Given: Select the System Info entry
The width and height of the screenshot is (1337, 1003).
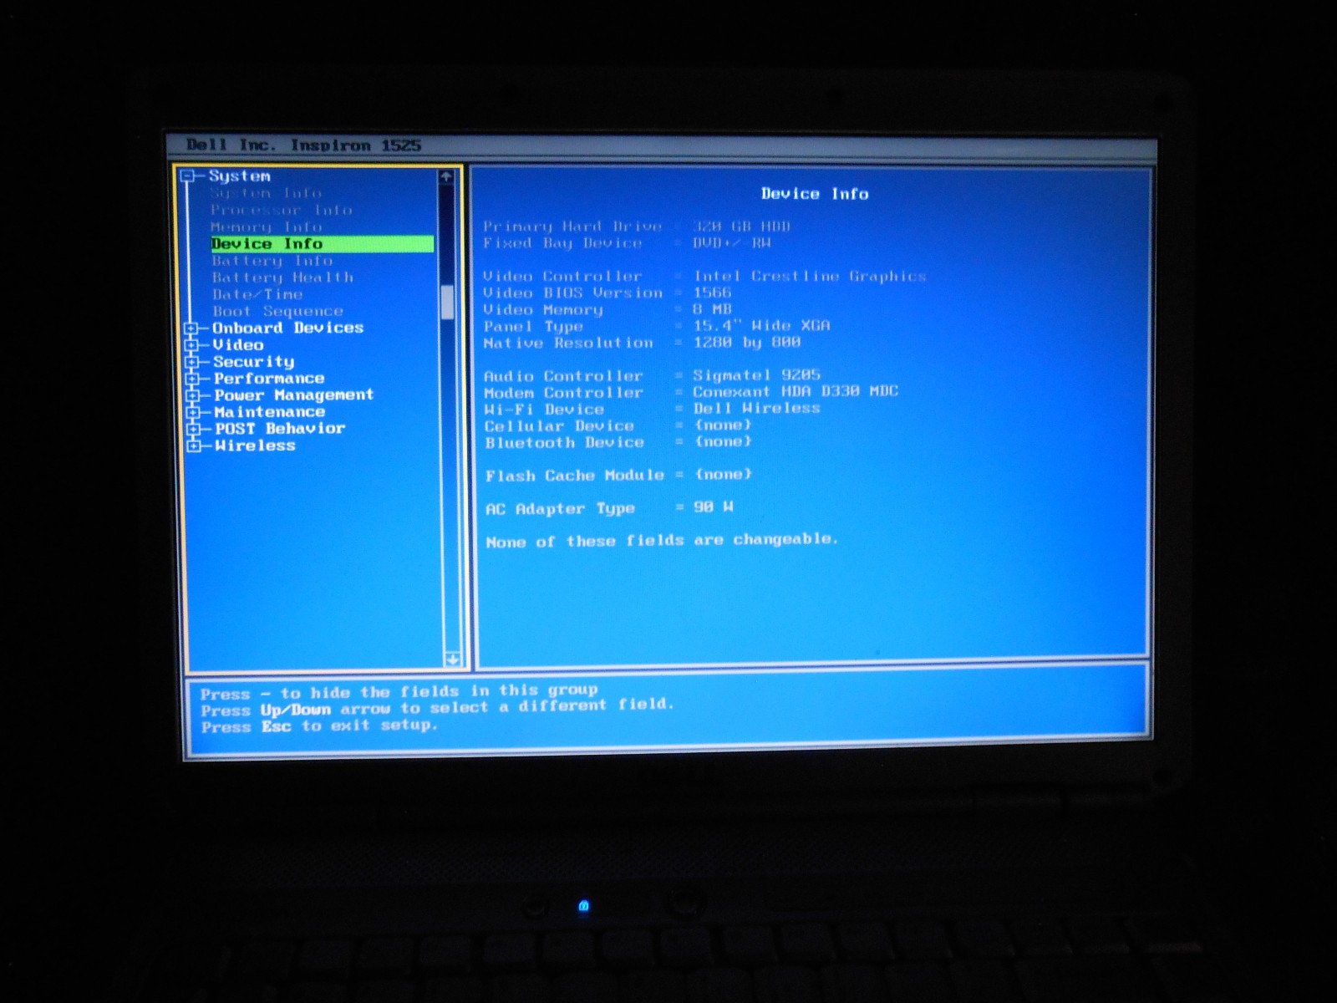Looking at the screenshot, I should coord(266,193).
